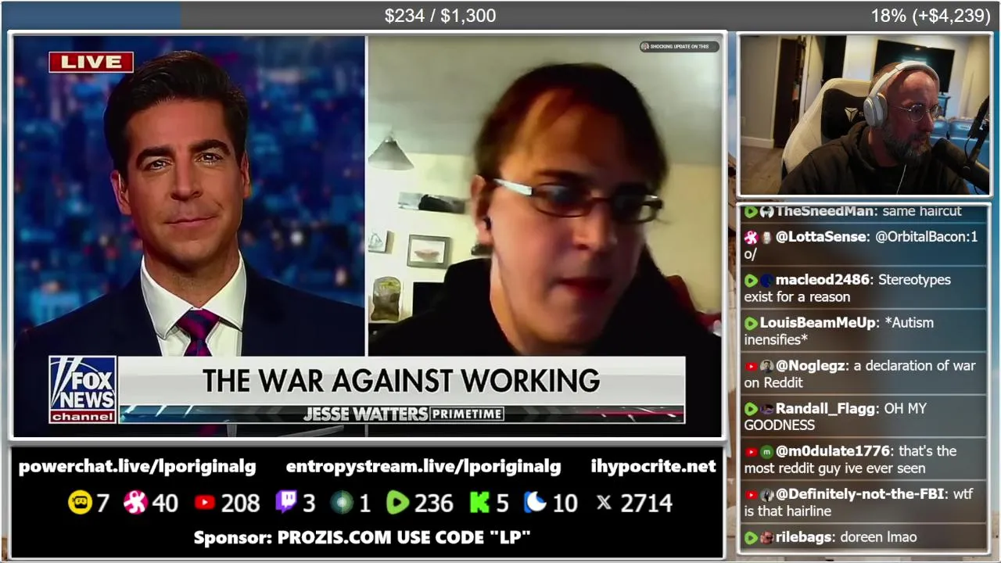Click the YouTube icon next to @Definitely-not-the-FBI
The image size is (1001, 563).
[x=751, y=495]
